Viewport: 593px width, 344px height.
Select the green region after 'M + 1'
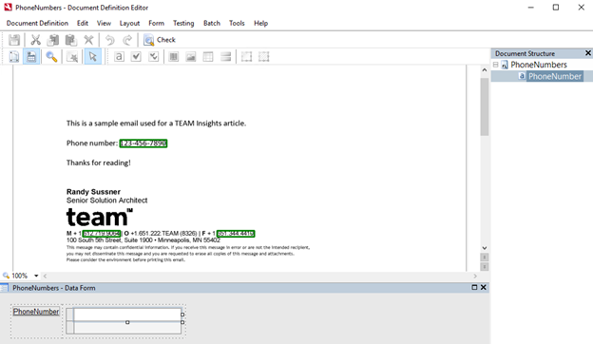[102, 234]
